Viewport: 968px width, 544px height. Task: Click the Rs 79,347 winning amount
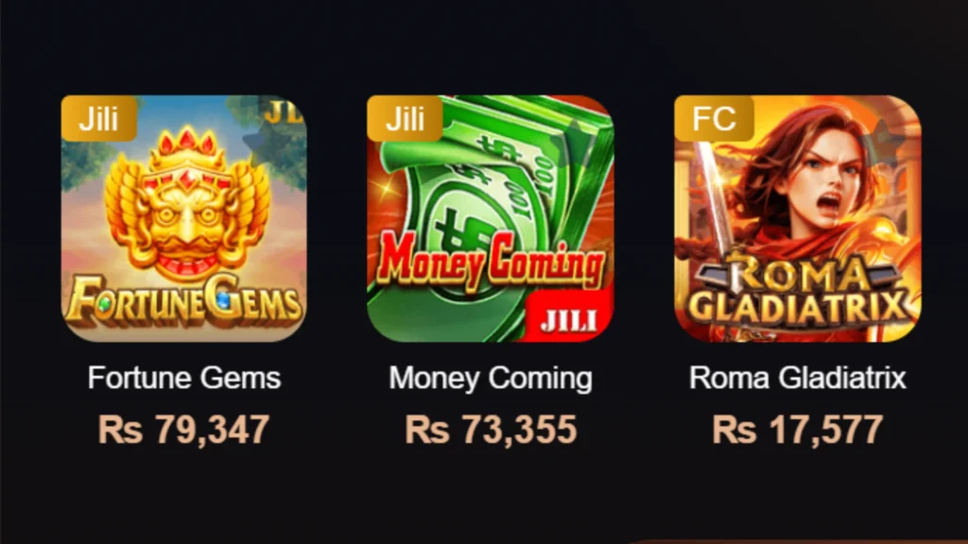184,430
